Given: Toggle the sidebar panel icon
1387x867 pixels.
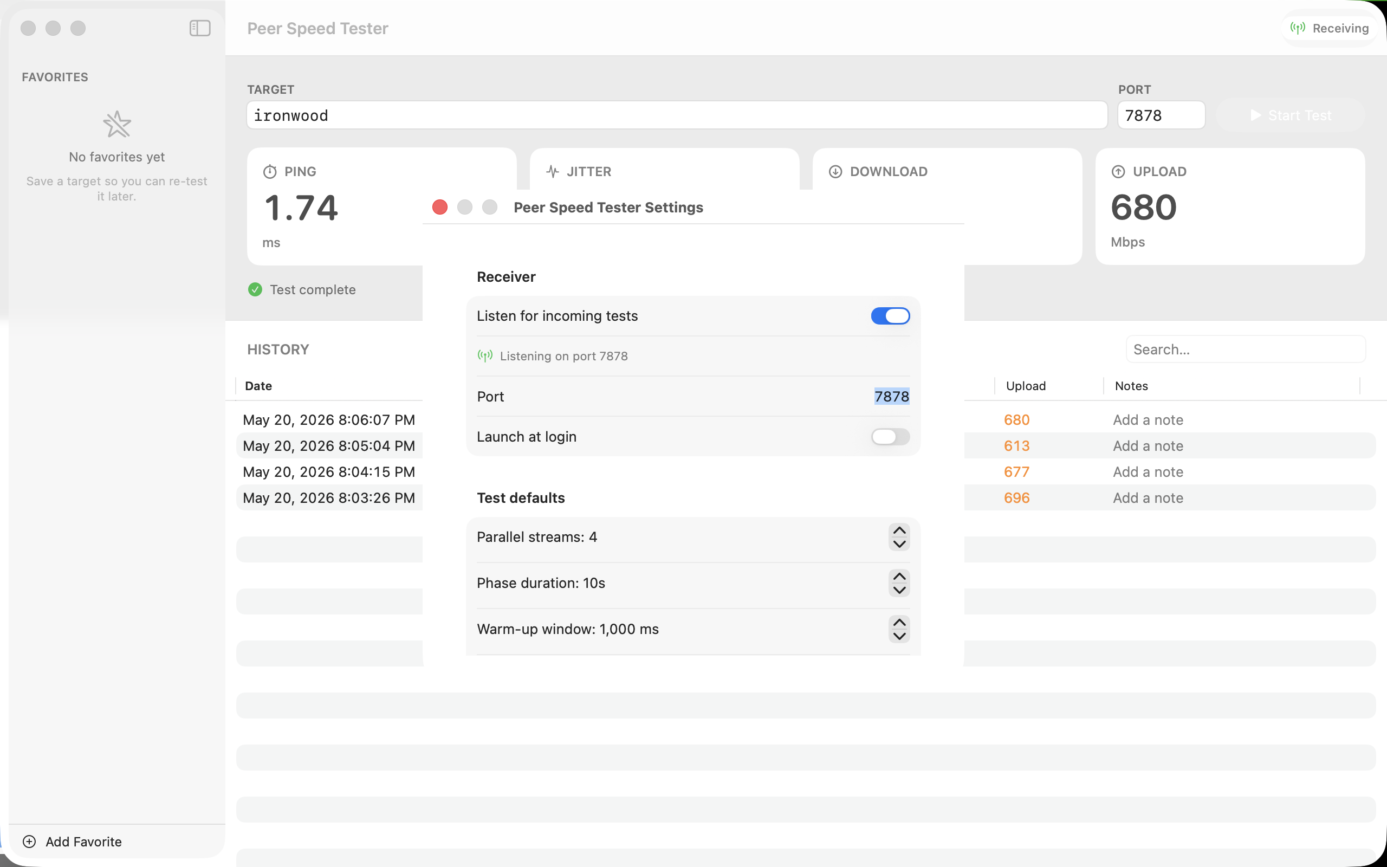Looking at the screenshot, I should (x=200, y=28).
